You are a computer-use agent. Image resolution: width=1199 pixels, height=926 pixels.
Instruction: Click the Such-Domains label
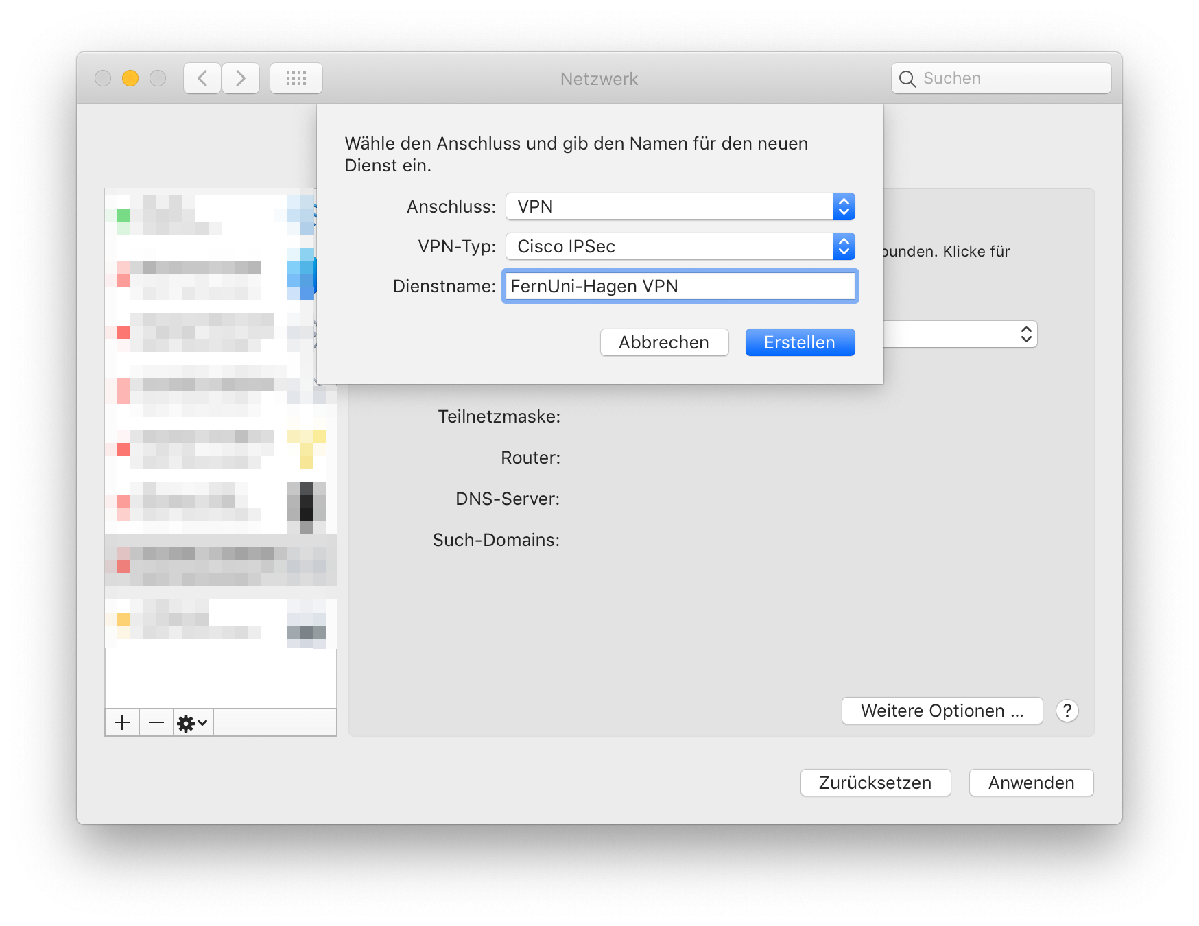496,540
